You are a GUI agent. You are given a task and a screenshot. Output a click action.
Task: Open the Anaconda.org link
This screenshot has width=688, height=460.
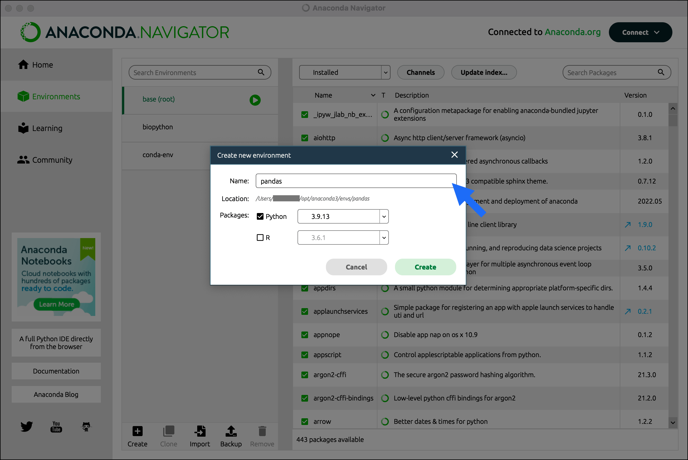(x=573, y=32)
